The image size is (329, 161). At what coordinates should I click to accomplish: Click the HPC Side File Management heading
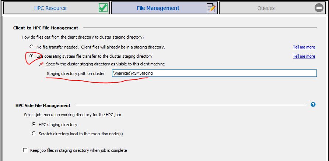43,105
